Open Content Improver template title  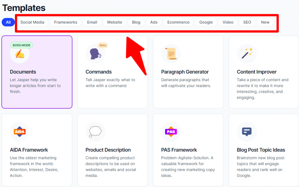pyautogui.click(x=257, y=72)
